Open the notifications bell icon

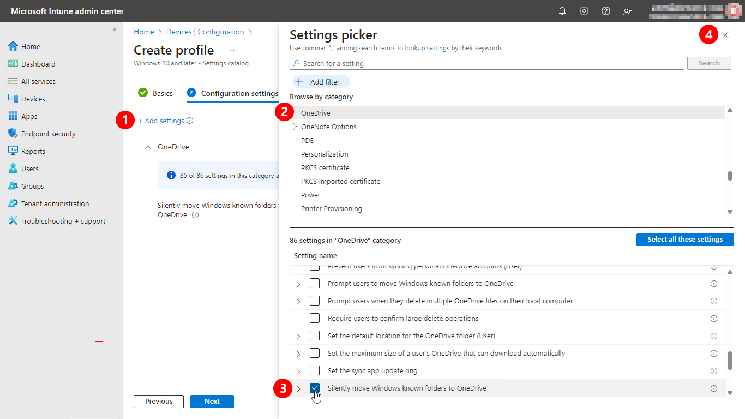(x=562, y=11)
